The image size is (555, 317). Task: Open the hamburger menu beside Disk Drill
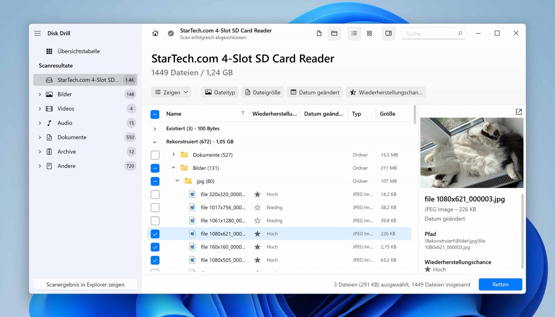click(x=38, y=33)
